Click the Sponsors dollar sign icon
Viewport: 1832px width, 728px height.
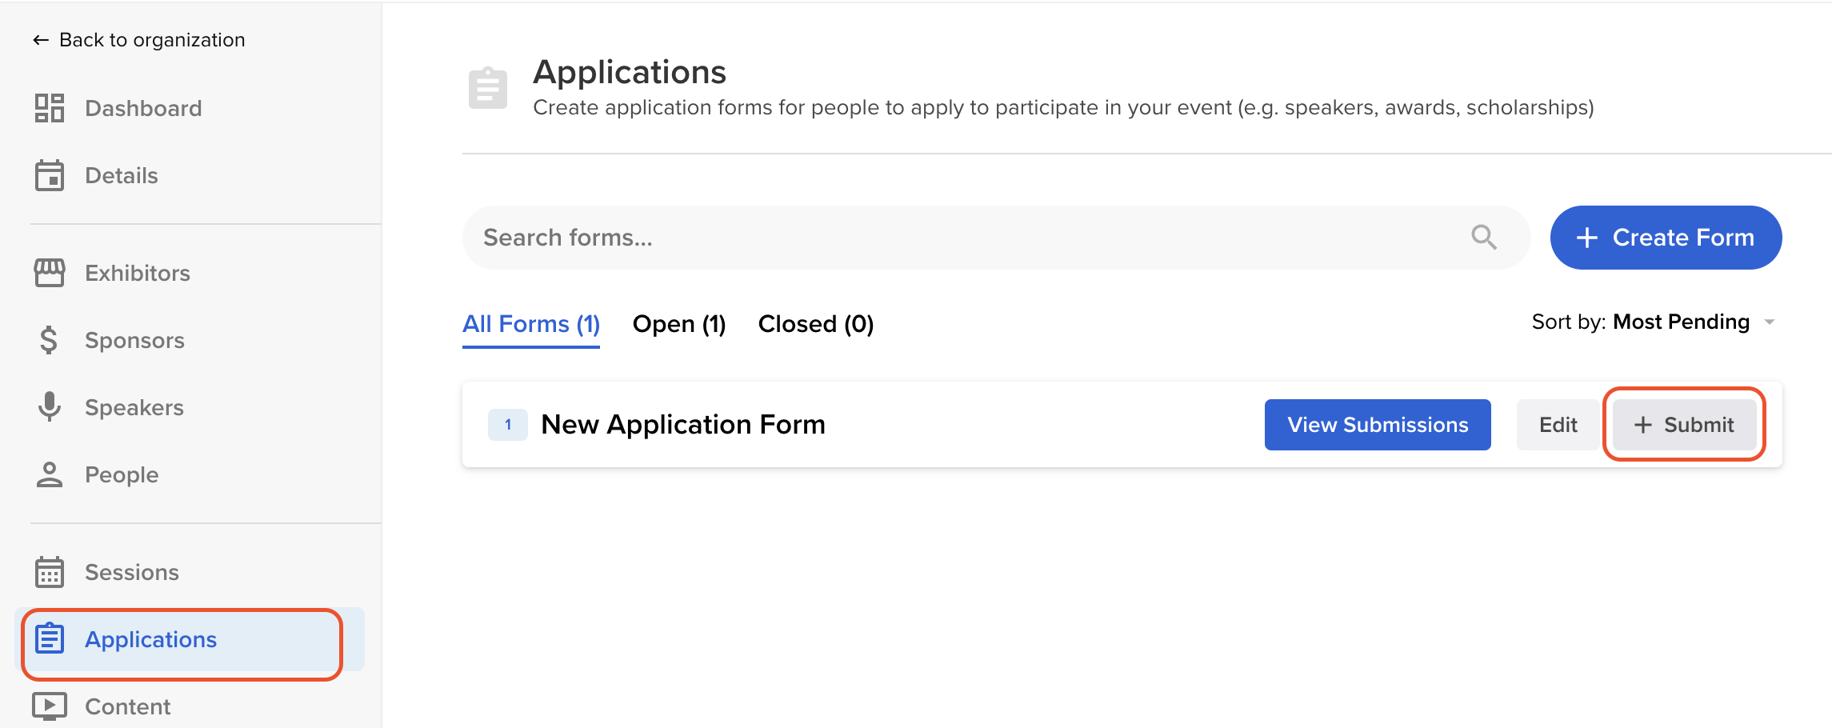[x=50, y=340]
